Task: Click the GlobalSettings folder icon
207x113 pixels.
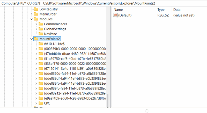Action: click(40, 29)
